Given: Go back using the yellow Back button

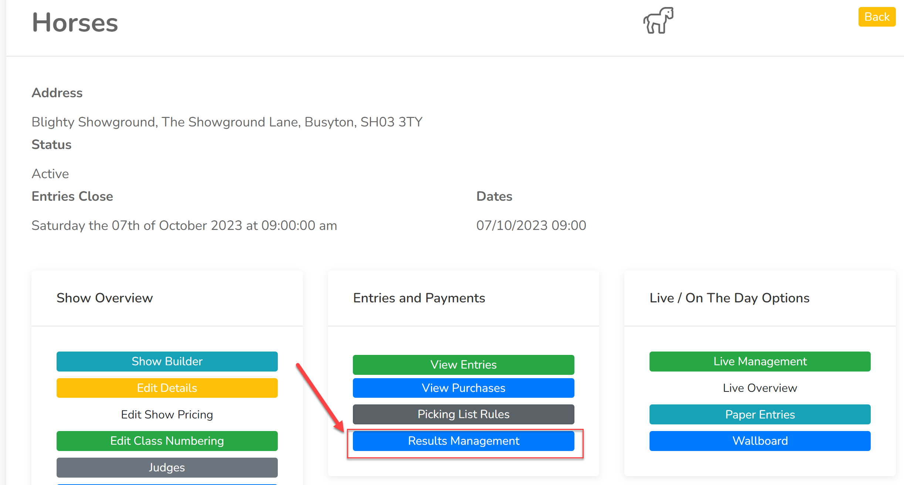Looking at the screenshot, I should [877, 17].
